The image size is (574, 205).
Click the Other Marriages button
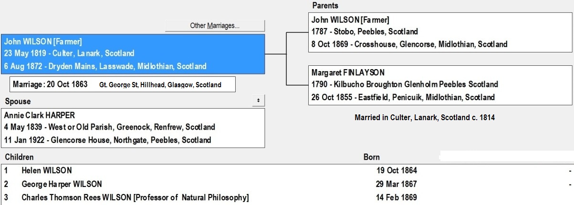pos(215,26)
